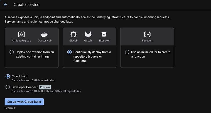
Task: Click the Preview badge
Action: [x=45, y=87]
